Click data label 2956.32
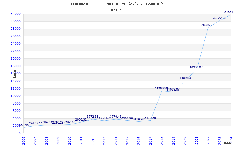Screen dimensions: 234x146 point(81,120)
